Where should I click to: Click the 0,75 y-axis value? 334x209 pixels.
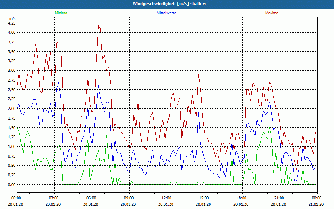point(12,156)
